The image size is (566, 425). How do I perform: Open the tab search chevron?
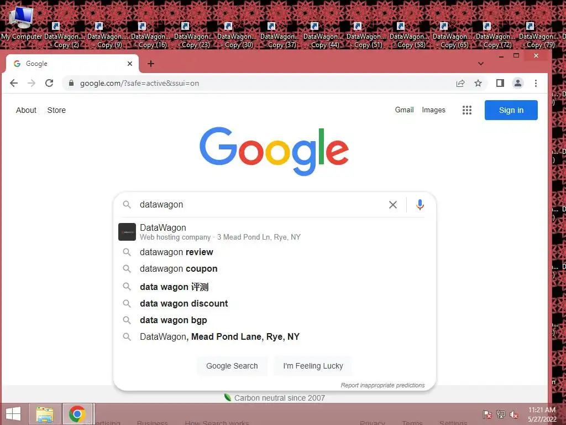coord(480,64)
